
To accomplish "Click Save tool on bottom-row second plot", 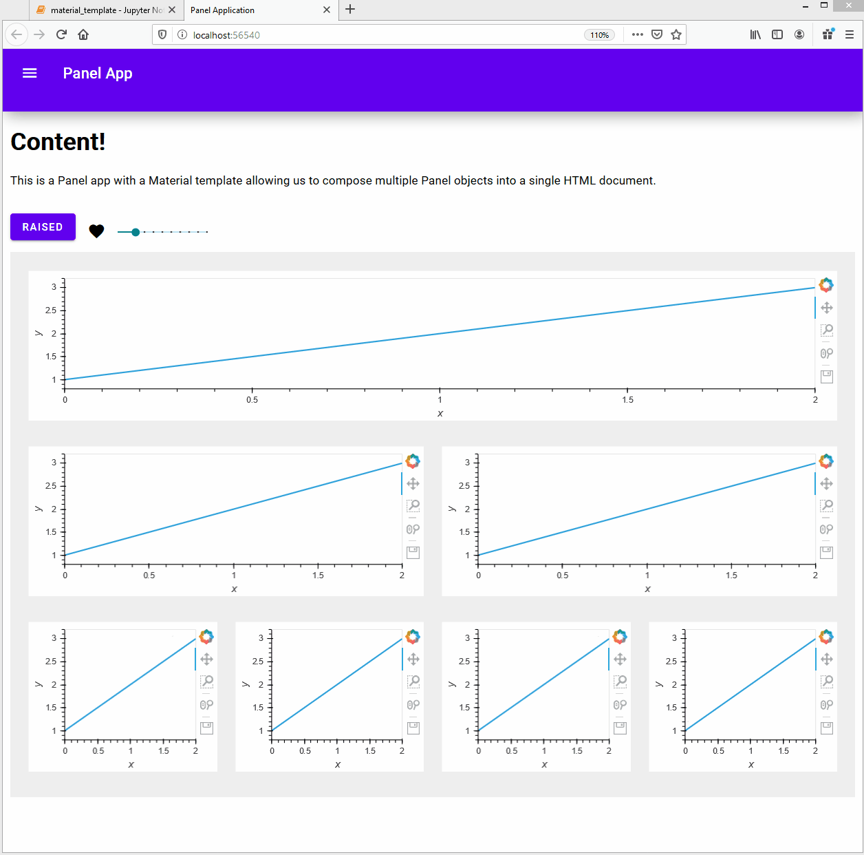I will point(413,728).
